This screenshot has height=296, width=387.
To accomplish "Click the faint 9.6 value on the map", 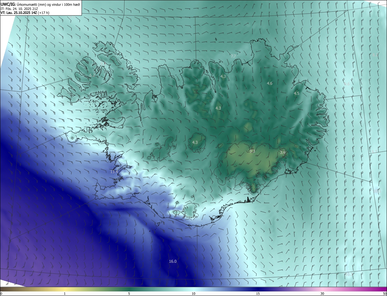I will click(x=347, y=84).
